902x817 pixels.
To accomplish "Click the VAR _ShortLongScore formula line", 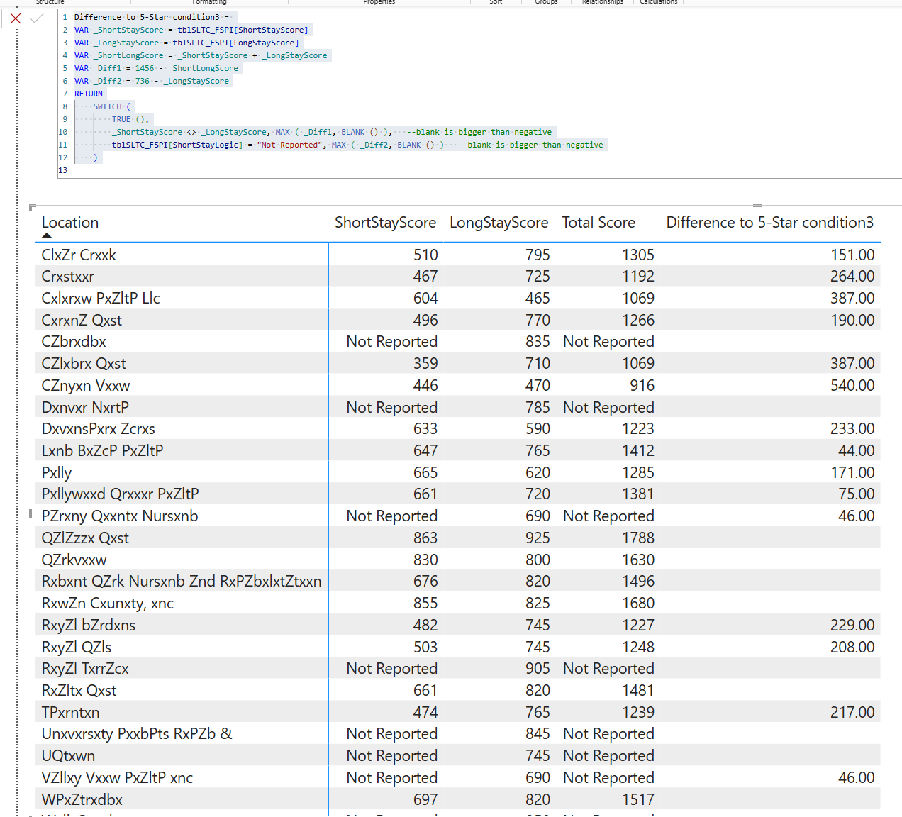I will coord(201,55).
